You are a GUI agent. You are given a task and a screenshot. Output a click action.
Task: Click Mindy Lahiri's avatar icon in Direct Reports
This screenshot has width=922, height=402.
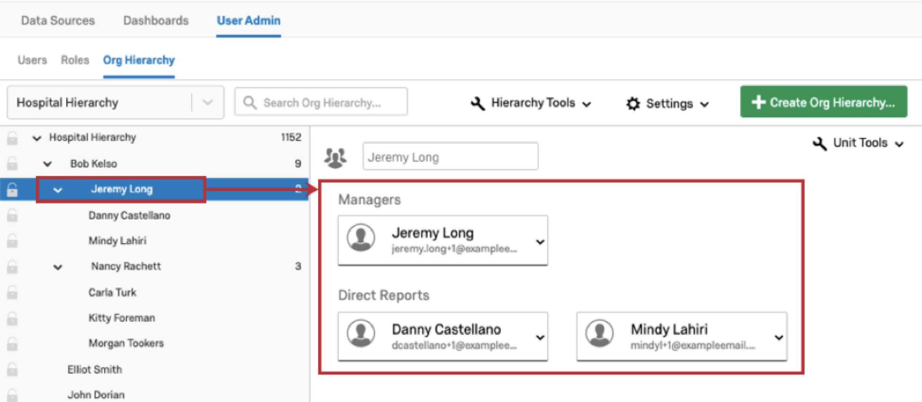click(x=600, y=333)
